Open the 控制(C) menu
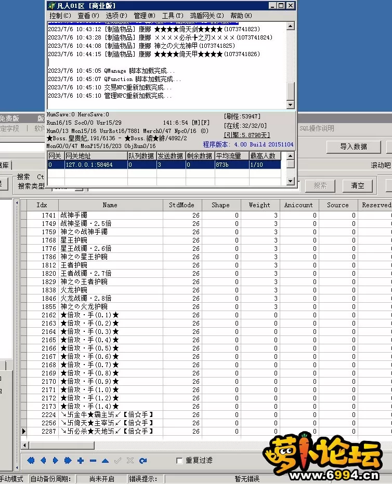Screen dimensions: 392x484 pos(60,16)
